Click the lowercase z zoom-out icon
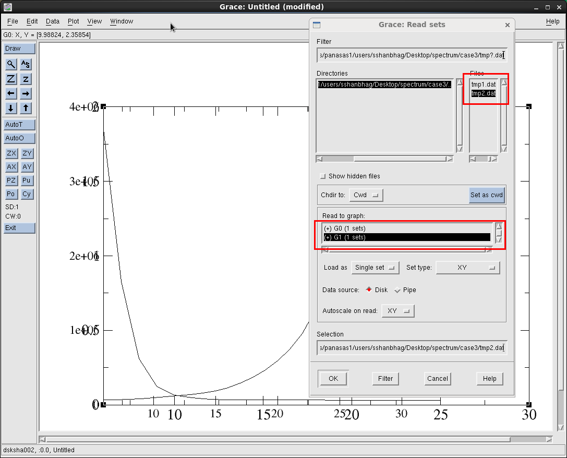567x458 pixels. [x=27, y=79]
